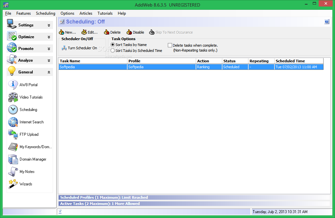Open the Scheduling clock icon
The height and width of the screenshot is (218, 335).
pos(13,110)
